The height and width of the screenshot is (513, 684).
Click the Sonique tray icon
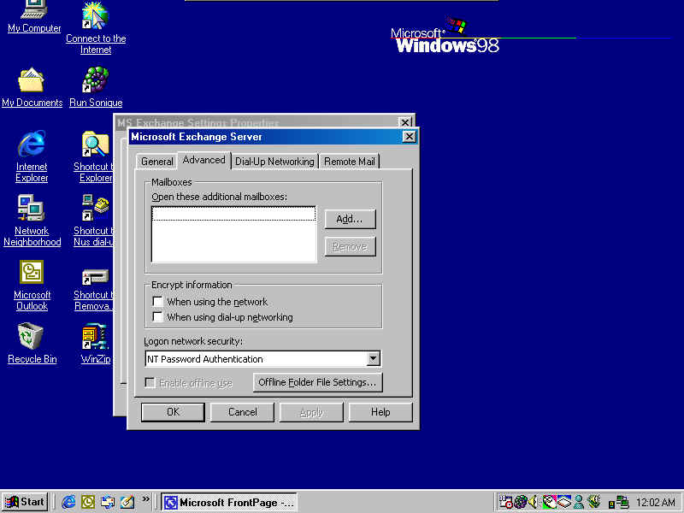(x=521, y=502)
